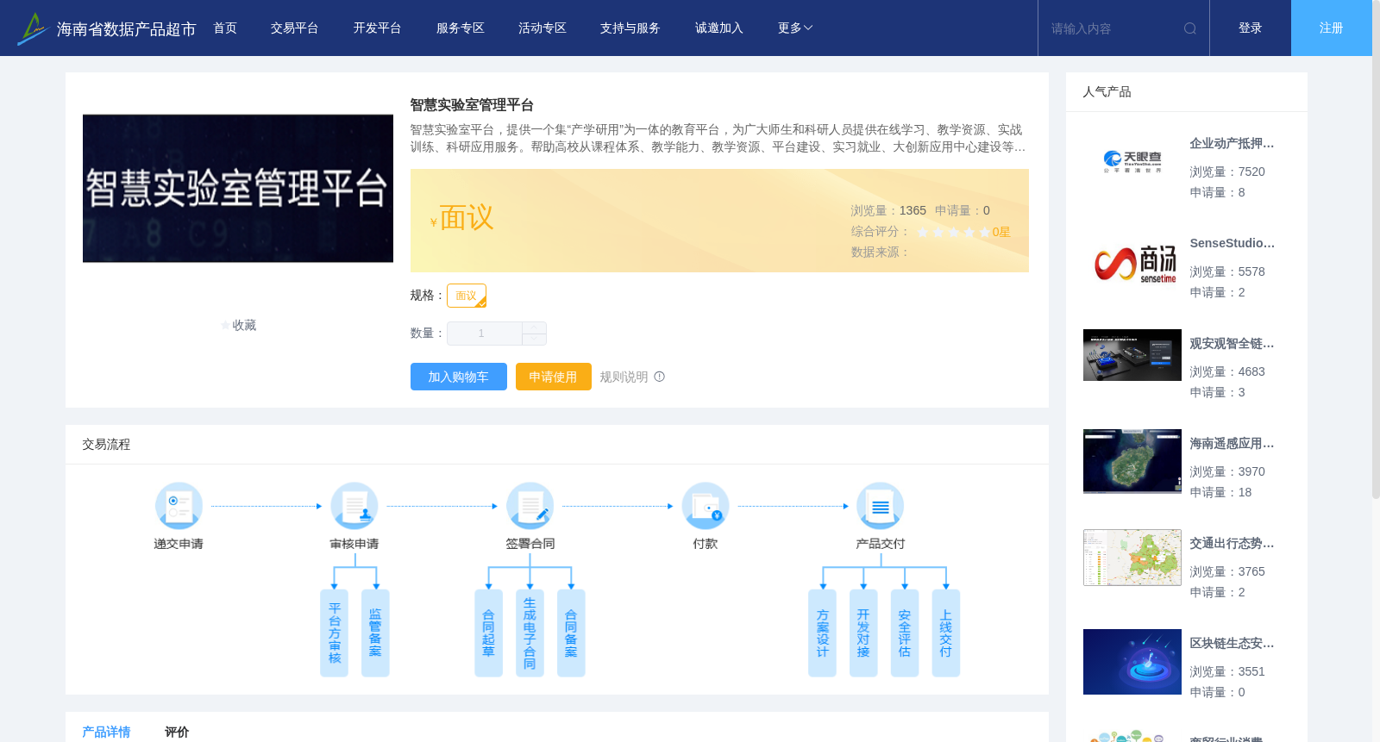Image resolution: width=1380 pixels, height=742 pixels.
Task: Click the 生成电子合同 sub-step box
Action: [530, 633]
